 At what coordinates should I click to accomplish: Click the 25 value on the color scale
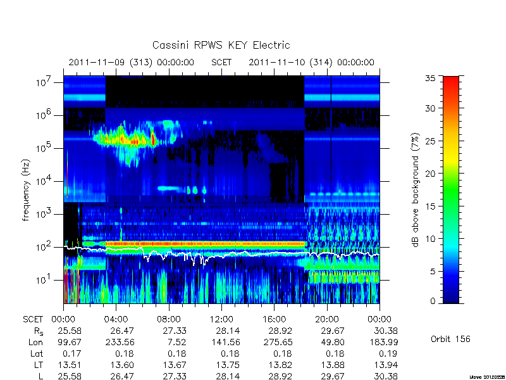[x=431, y=141]
